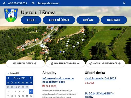This screenshot has height=98, width=131.
Task: Click the Červen 2025 month heading
Action: tap(19, 78)
